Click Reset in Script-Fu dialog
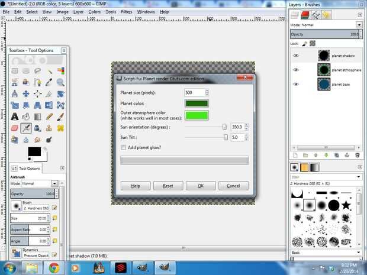This screenshot has height=275, width=367. point(168,186)
